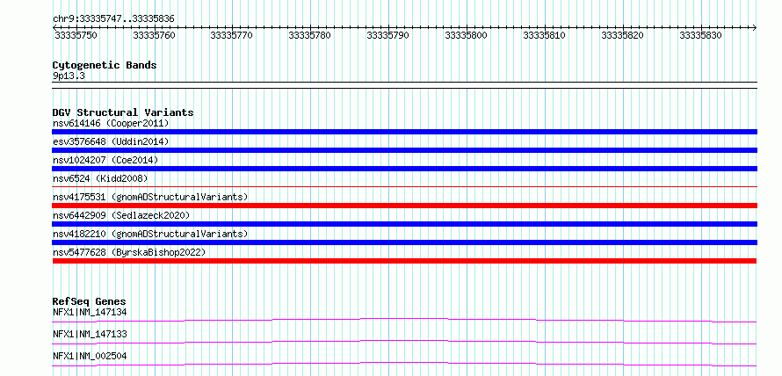Click the blue bar for esv3576648
Viewport: 782px width, 376px height.
click(404, 150)
